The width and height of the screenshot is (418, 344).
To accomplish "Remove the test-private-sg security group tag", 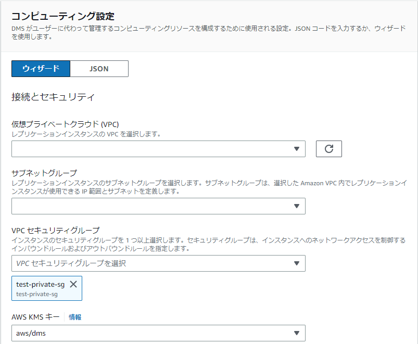I will click(x=73, y=284).
